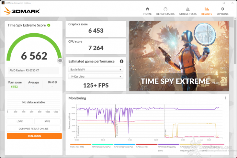Click BENCHMARKS tab label

[x=165, y=14]
